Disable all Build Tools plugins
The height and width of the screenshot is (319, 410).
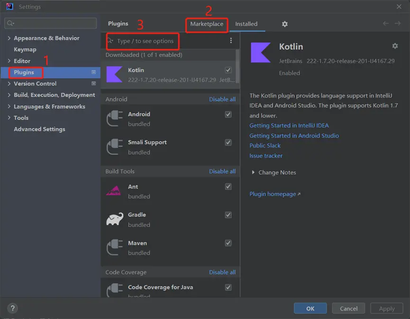[x=222, y=171]
